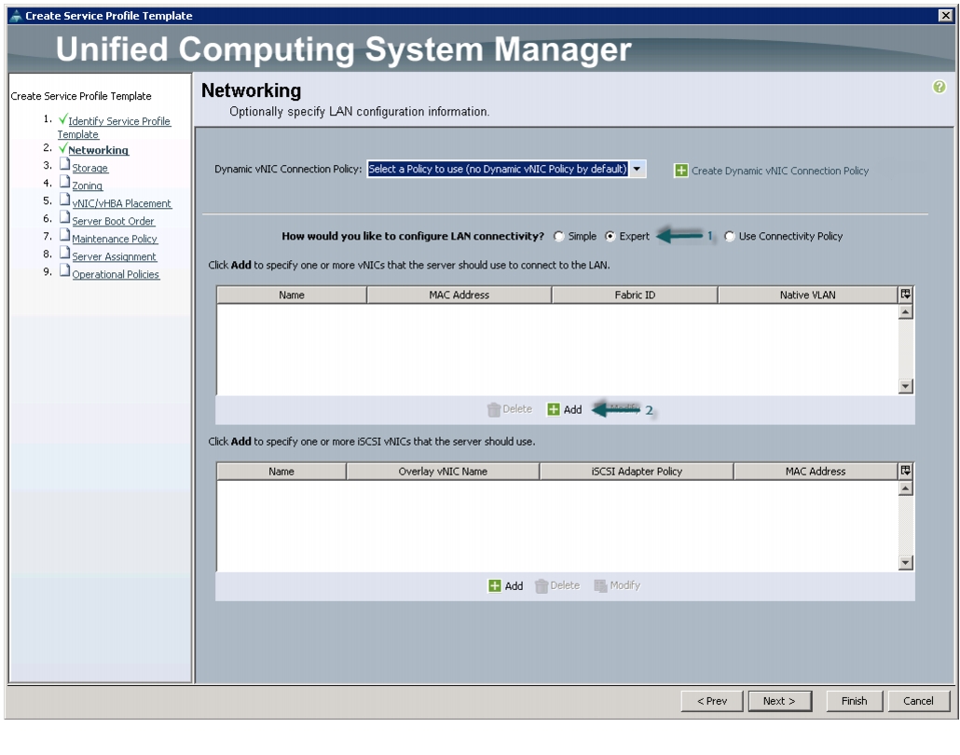The width and height of the screenshot is (960, 755).
Task: Click the Next > button
Action: click(x=779, y=701)
